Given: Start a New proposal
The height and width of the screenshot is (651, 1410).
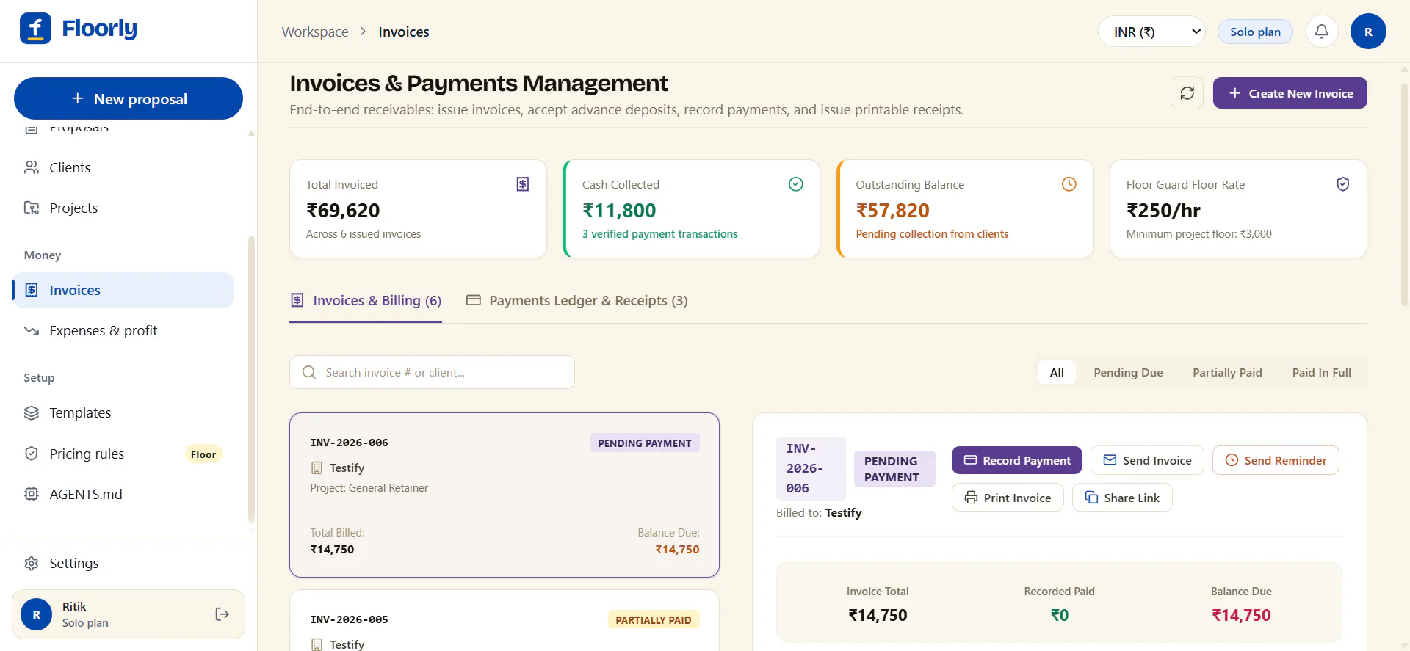Looking at the screenshot, I should 129,98.
